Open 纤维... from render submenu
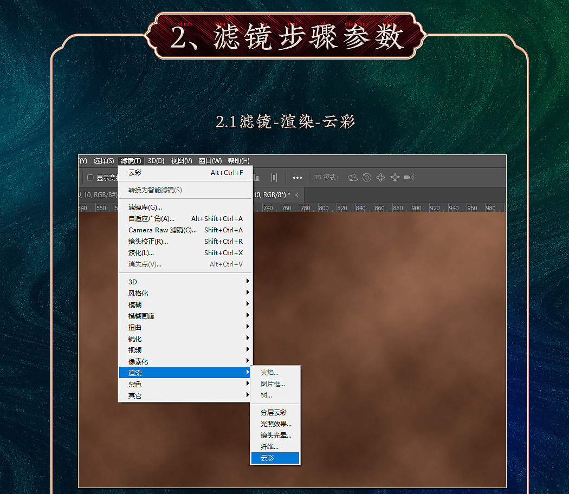Viewport: 569px width, 494px height. click(x=275, y=446)
